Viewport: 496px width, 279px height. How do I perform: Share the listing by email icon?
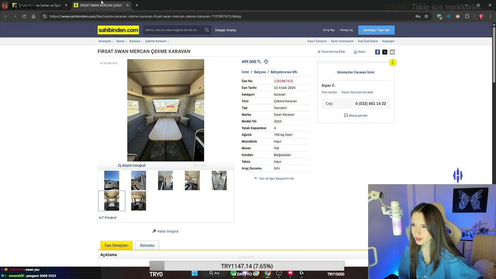coord(392,52)
